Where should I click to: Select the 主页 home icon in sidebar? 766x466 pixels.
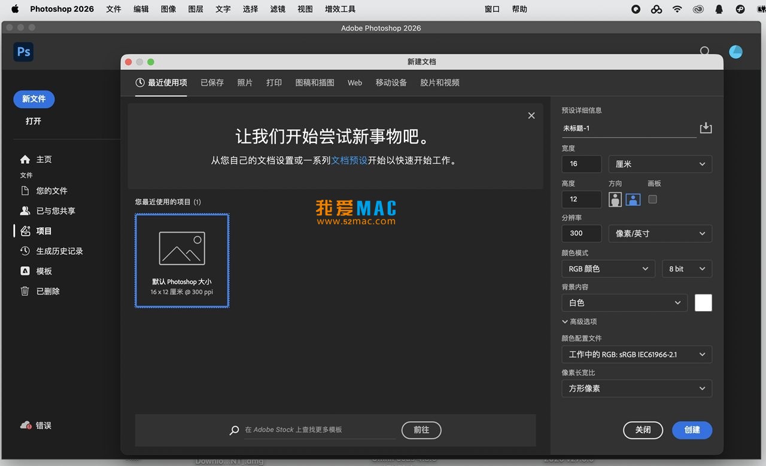[x=25, y=159]
